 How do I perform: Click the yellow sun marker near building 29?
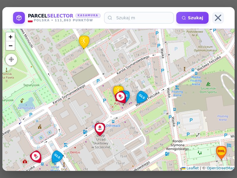84,41
